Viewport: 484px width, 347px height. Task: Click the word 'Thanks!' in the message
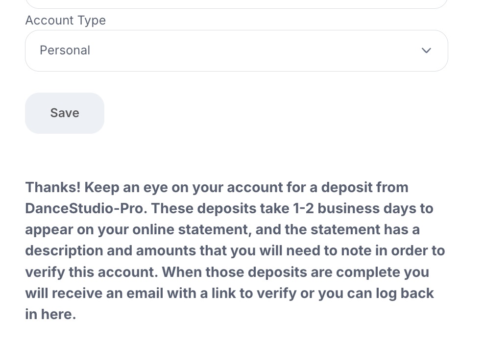53,187
